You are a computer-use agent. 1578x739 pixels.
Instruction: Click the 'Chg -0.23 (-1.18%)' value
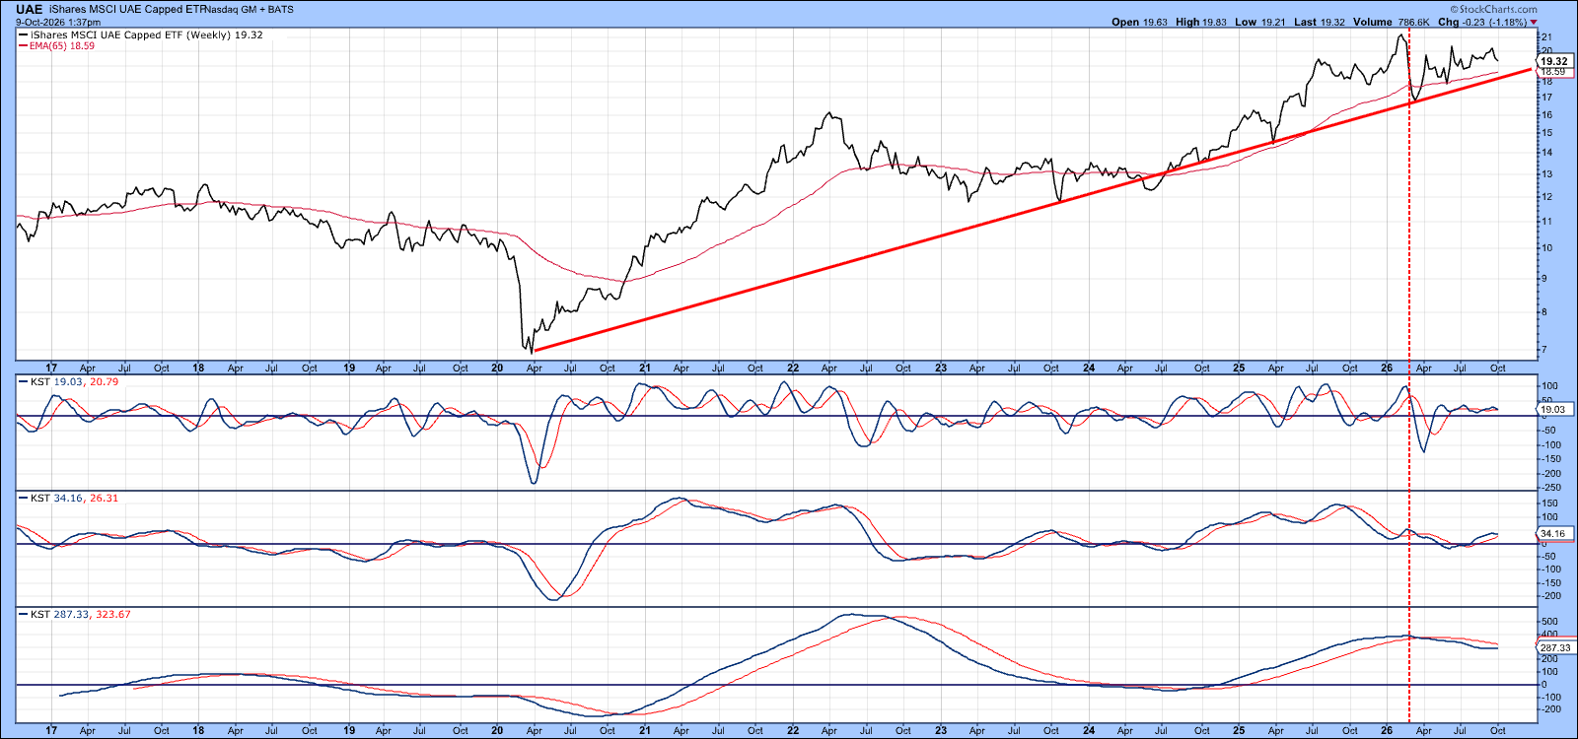(x=1482, y=22)
